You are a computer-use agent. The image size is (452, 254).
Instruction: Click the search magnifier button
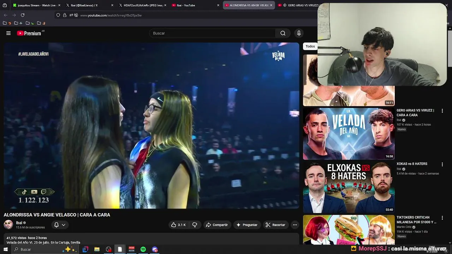(283, 33)
